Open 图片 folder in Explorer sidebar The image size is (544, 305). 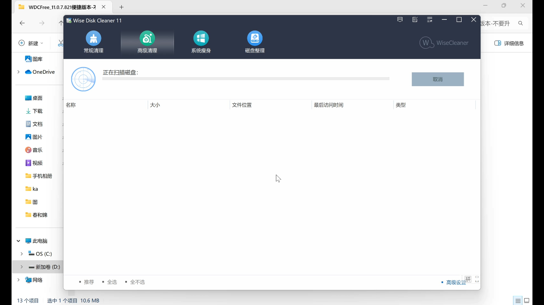pos(34,137)
